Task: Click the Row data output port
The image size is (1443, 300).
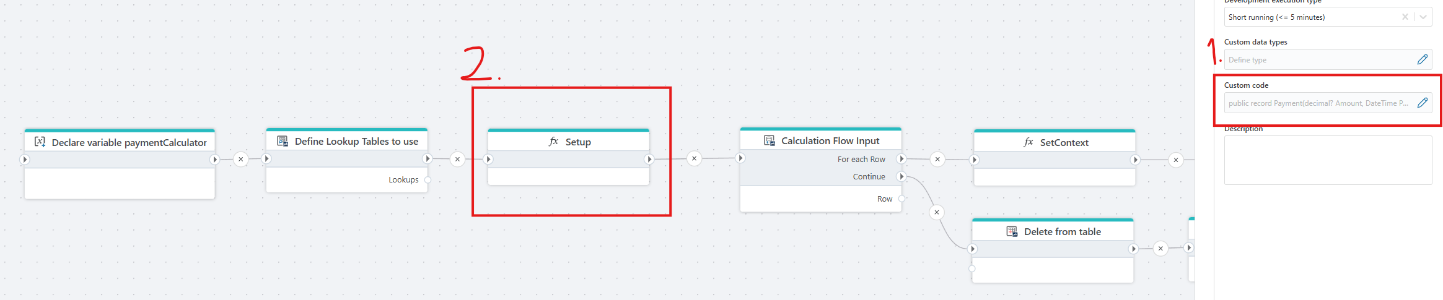Action: [901, 199]
